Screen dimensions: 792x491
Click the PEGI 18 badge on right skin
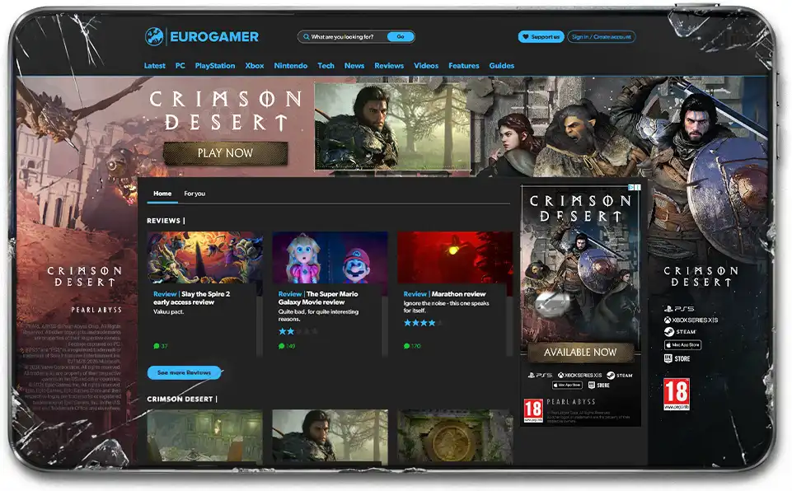coord(677,394)
